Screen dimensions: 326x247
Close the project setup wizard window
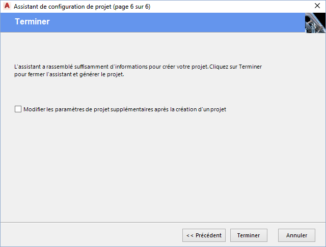[316, 7]
